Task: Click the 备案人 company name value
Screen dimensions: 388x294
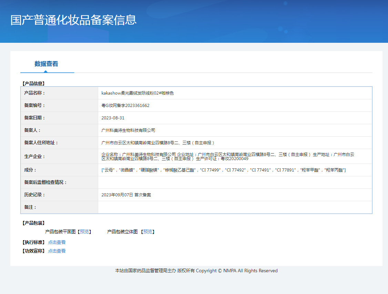Action: (x=128, y=130)
